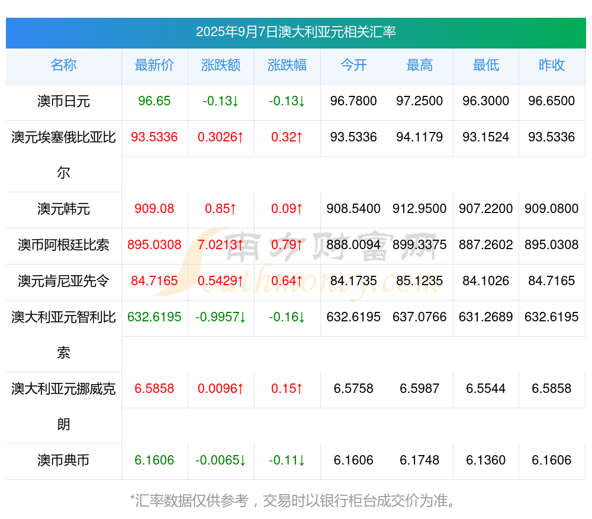Viewport: 592px width, 519px height.
Task: Click the change percent 0.32↑
Action: [x=287, y=137]
